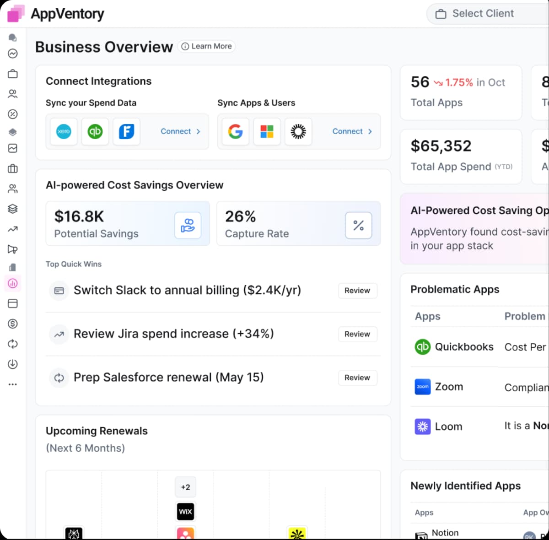The height and width of the screenshot is (540, 549).
Task: Open the 56 Total Apps stat card
Action: pyautogui.click(x=461, y=92)
